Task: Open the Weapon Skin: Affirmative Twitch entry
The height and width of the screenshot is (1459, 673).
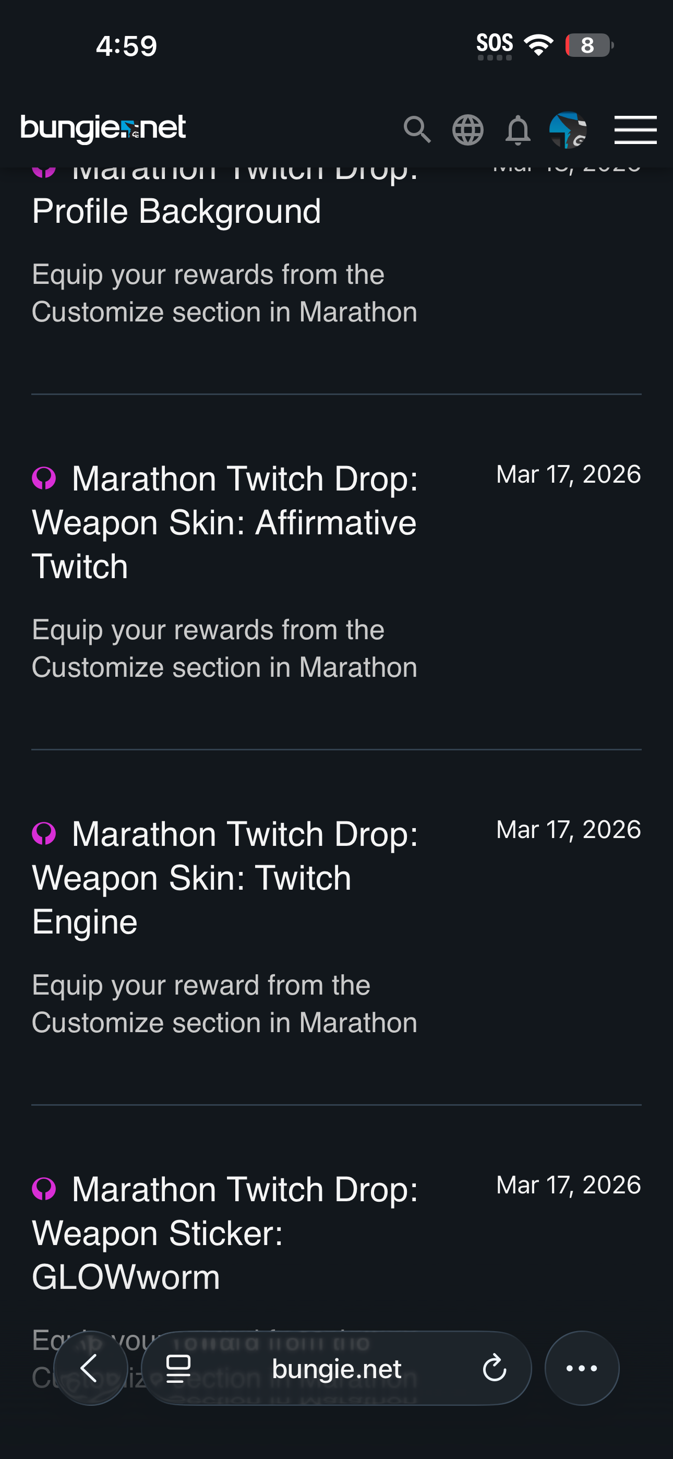Action: click(x=224, y=522)
